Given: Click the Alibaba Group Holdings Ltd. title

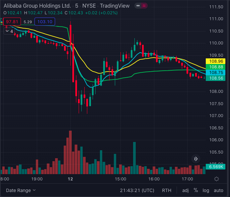Looking at the screenshot, I should tap(37, 6).
